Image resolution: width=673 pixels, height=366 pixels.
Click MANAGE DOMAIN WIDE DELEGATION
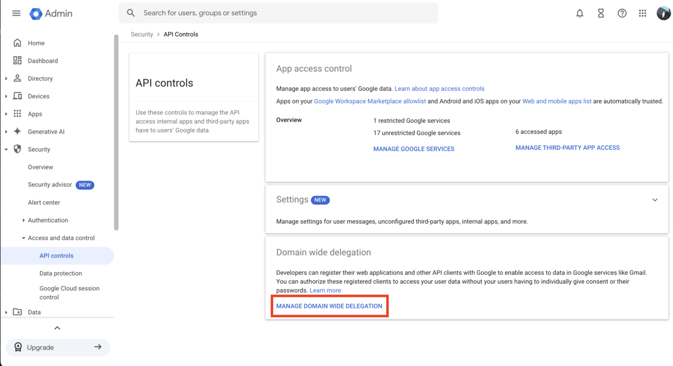pos(329,306)
